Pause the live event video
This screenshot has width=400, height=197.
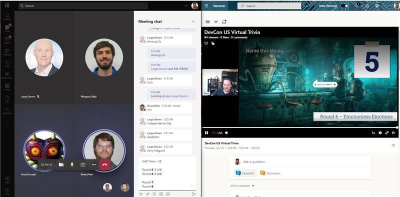206,132
